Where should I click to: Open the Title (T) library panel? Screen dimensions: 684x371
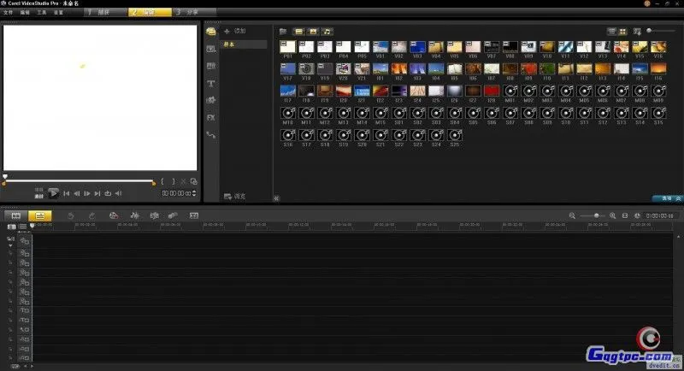coord(210,84)
